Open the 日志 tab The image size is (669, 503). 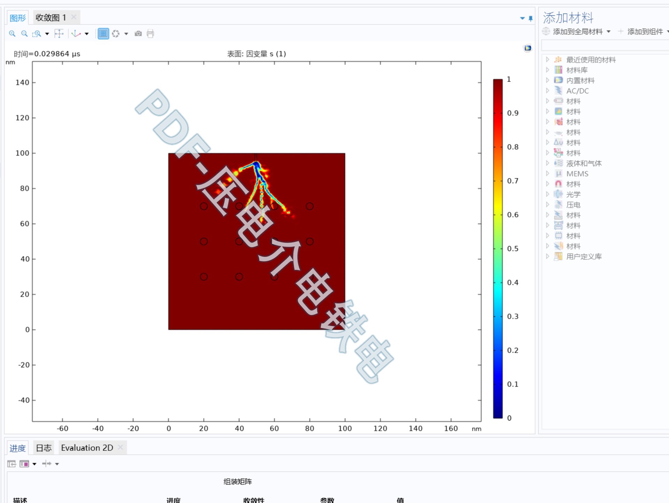coord(44,448)
